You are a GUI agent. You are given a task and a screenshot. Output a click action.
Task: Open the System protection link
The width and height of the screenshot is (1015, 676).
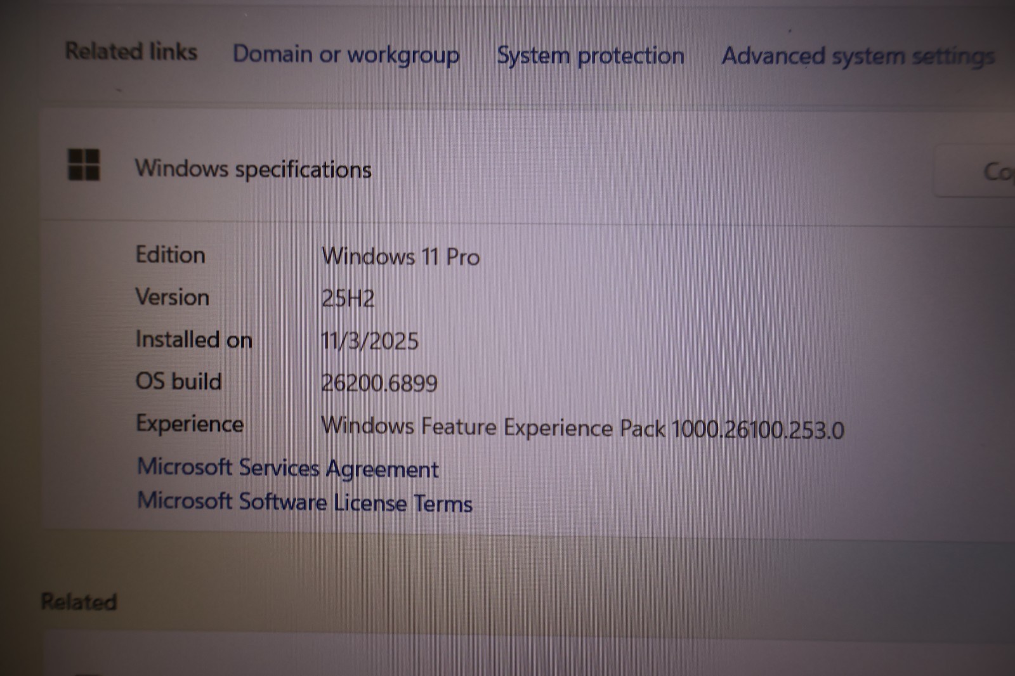tap(591, 56)
